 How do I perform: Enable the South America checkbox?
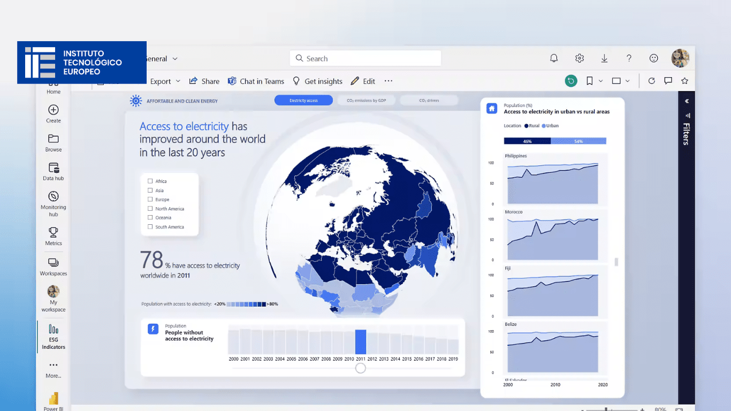click(150, 226)
